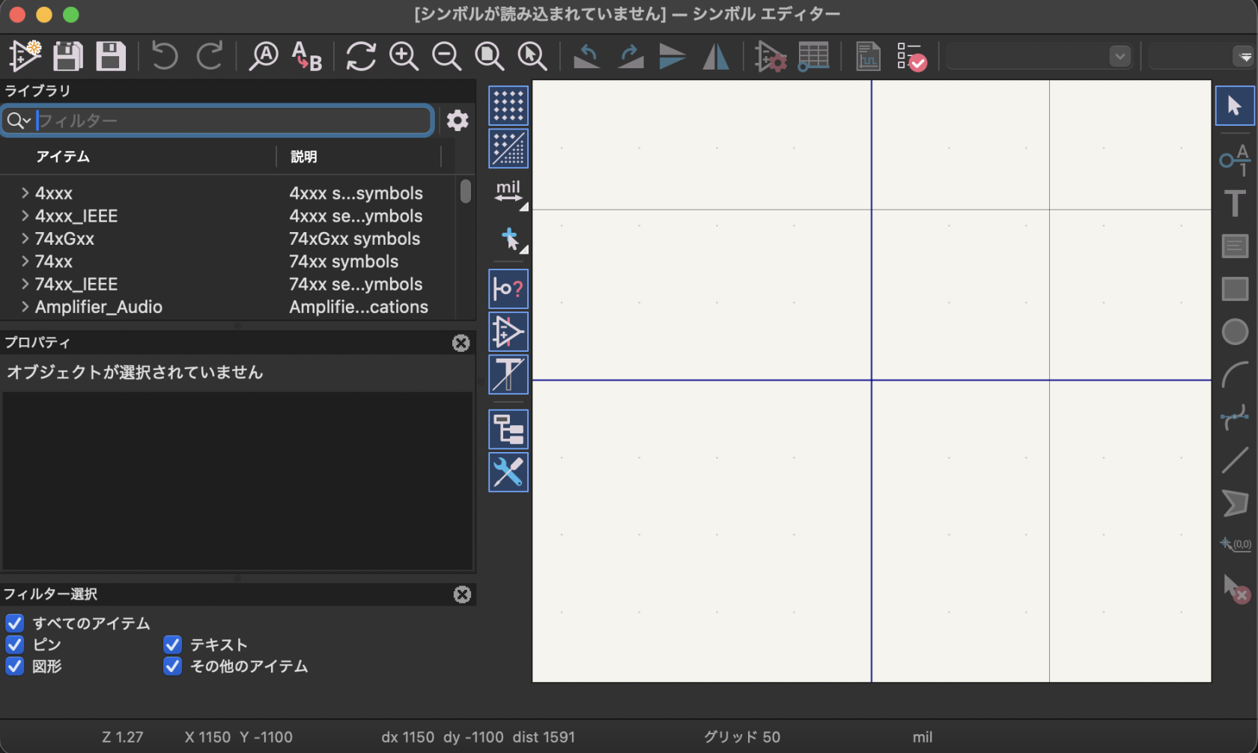
Task: Rotate item clockwise
Action: 630,56
